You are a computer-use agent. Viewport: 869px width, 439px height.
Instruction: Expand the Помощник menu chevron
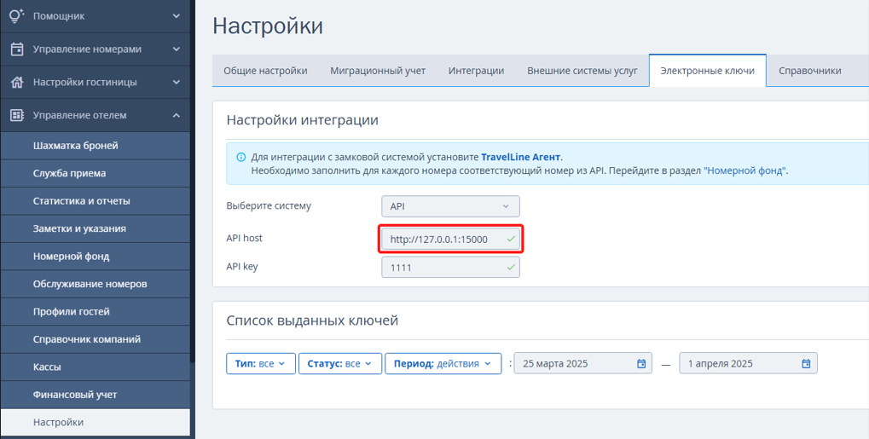click(177, 16)
